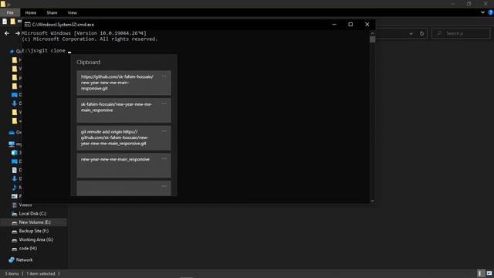Screen dimensions: 494x278
Task: Refresh the current folder in Explorer
Action: (422, 33)
